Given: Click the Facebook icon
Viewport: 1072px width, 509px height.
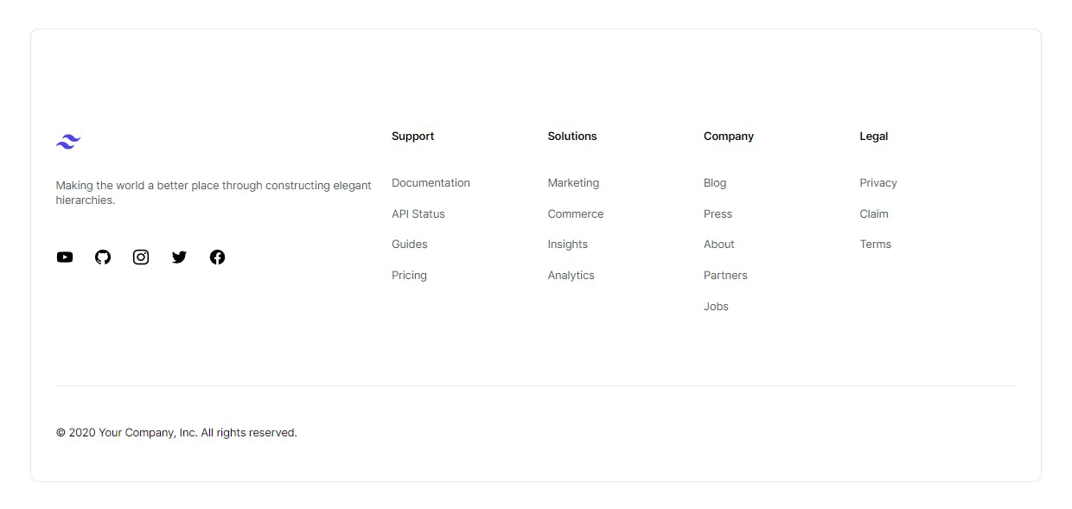Looking at the screenshot, I should [217, 257].
